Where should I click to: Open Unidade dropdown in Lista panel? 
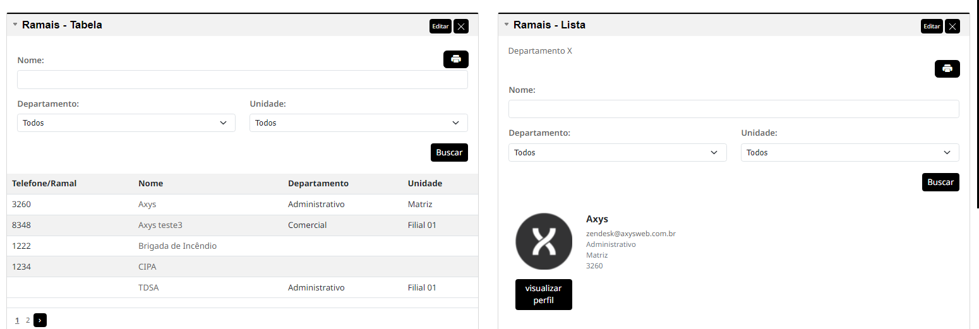[x=850, y=152]
